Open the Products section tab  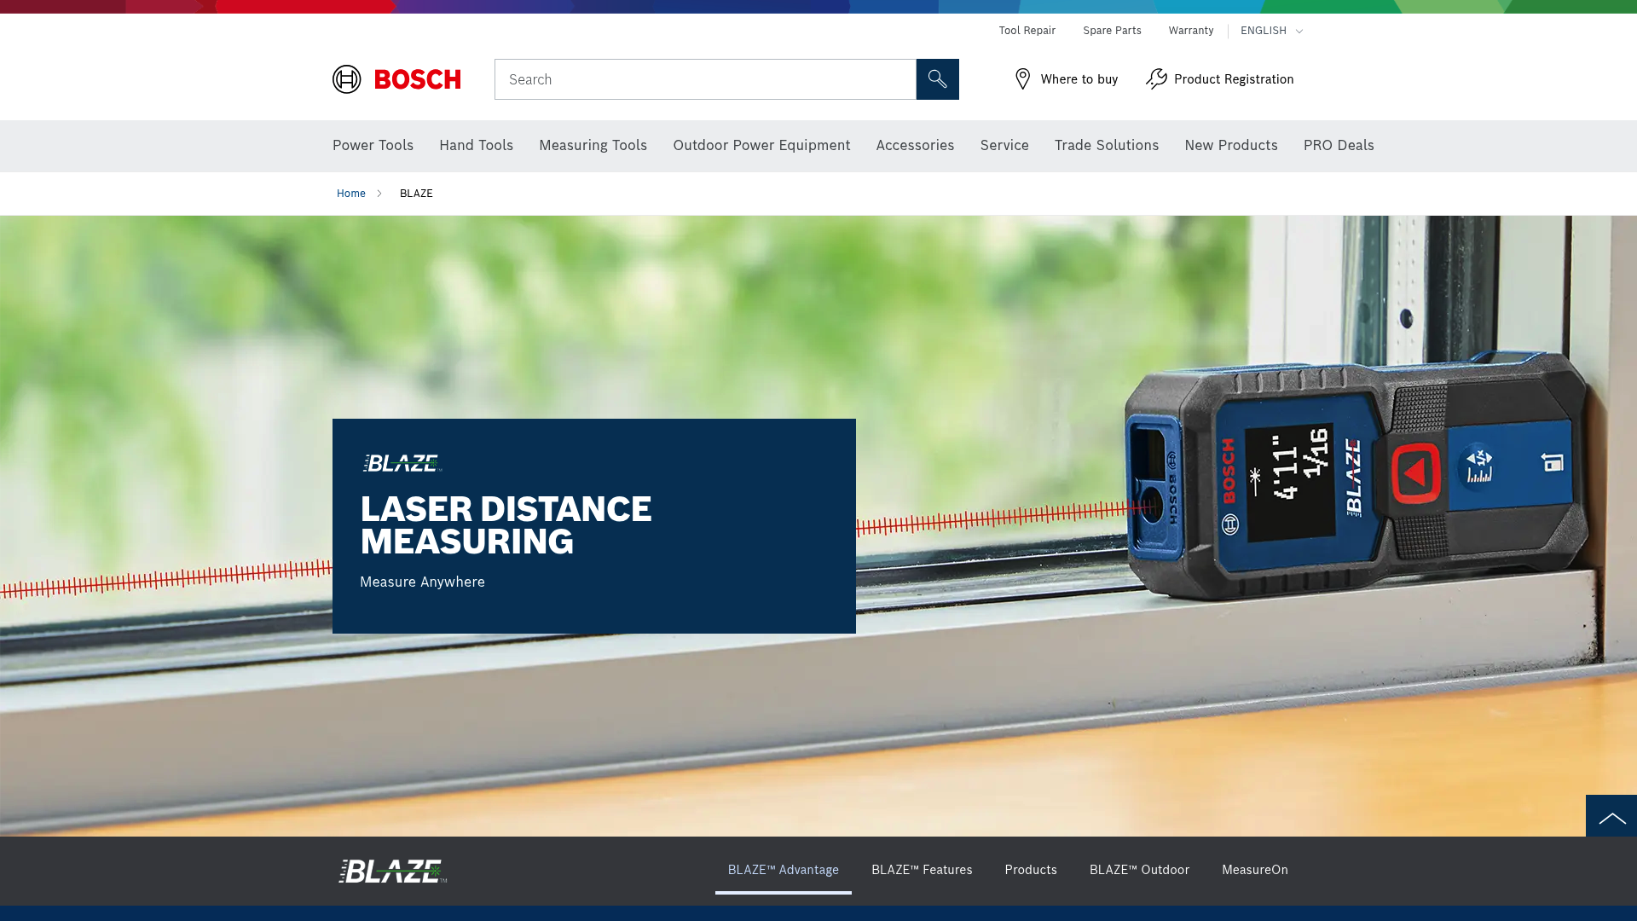click(1031, 870)
